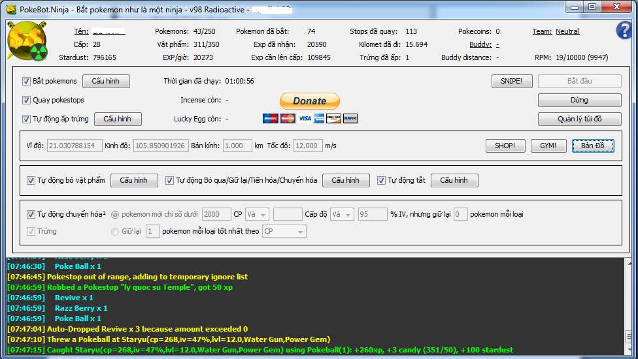Click the American Express payment icon
The image size is (638, 359).
[x=320, y=119]
